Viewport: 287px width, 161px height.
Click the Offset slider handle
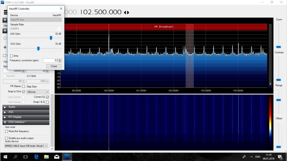[x=278, y=147]
